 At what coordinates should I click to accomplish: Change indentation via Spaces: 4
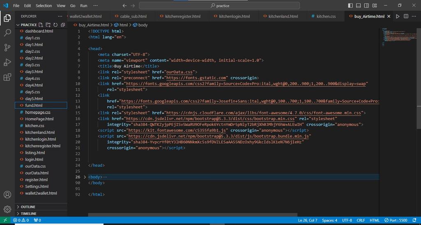(x=329, y=220)
